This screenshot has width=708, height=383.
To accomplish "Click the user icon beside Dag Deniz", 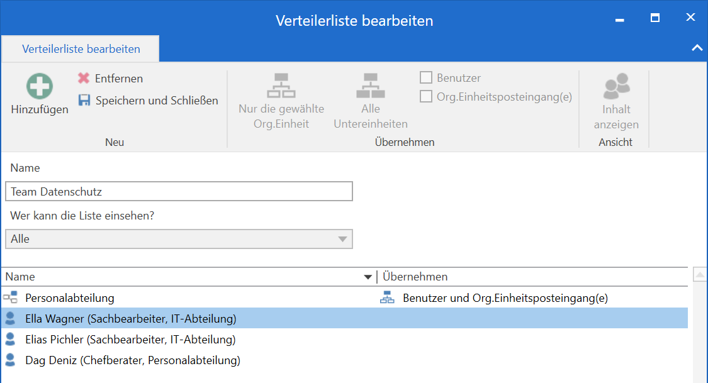I will 10,360.
